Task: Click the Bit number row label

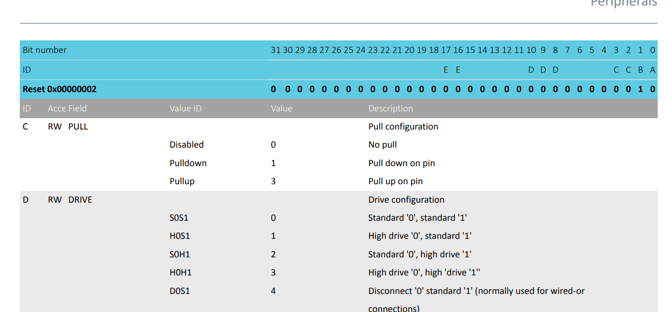Action: tap(45, 50)
